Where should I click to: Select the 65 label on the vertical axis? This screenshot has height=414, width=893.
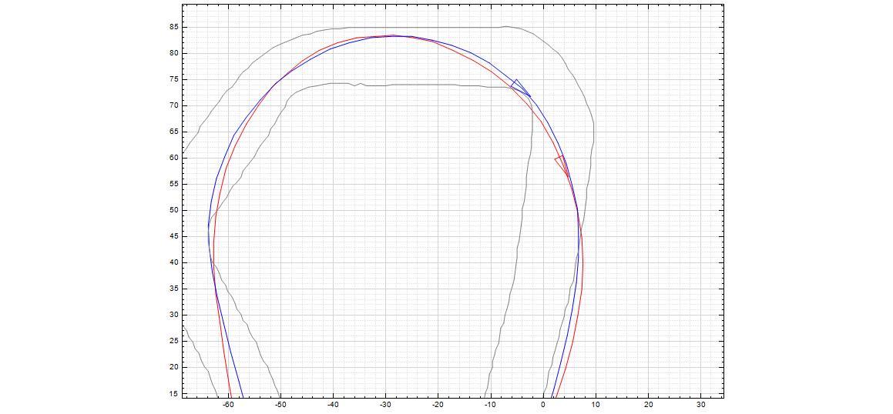[x=173, y=132]
